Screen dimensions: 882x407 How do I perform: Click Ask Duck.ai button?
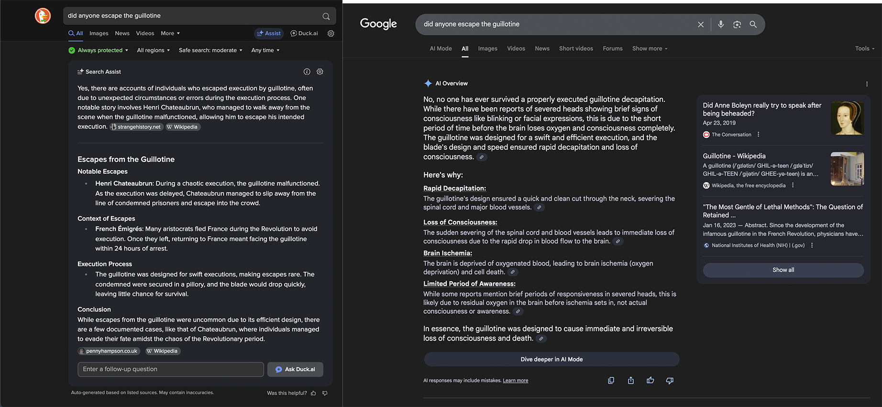[296, 370]
